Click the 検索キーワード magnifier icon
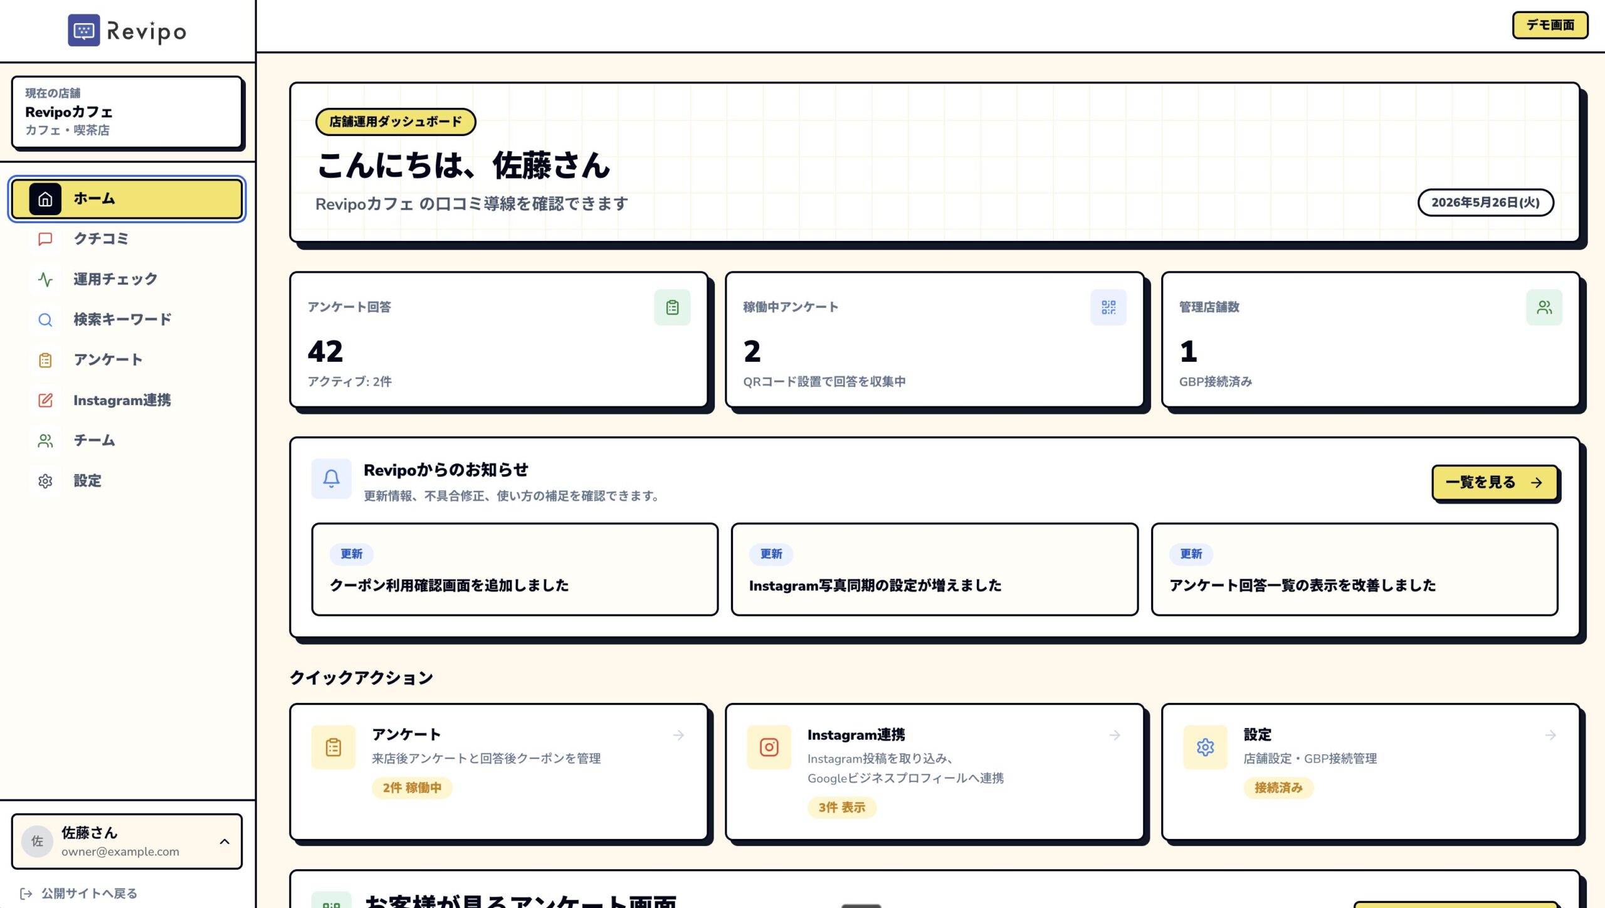 click(x=45, y=320)
